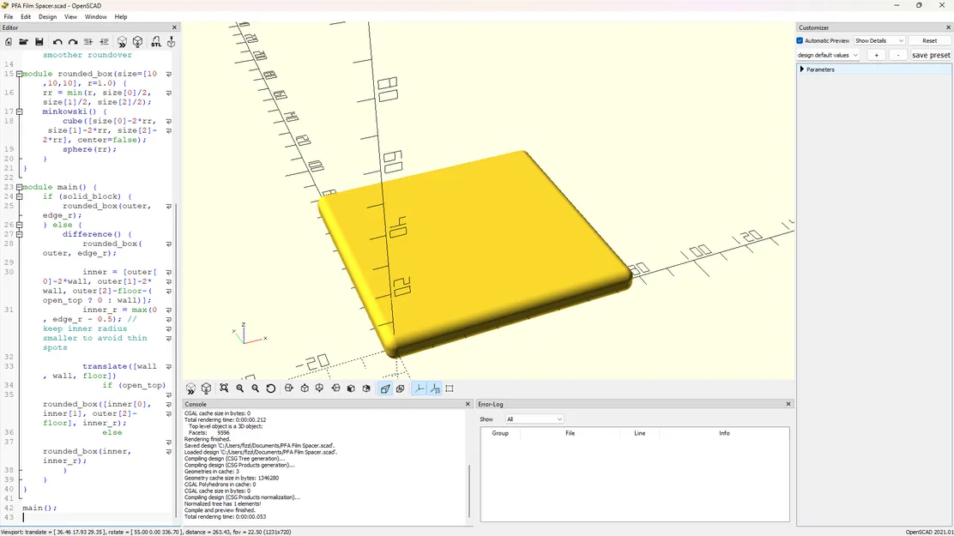Image resolution: width=954 pixels, height=536 pixels.
Task: Open the File menu
Action: tap(9, 17)
